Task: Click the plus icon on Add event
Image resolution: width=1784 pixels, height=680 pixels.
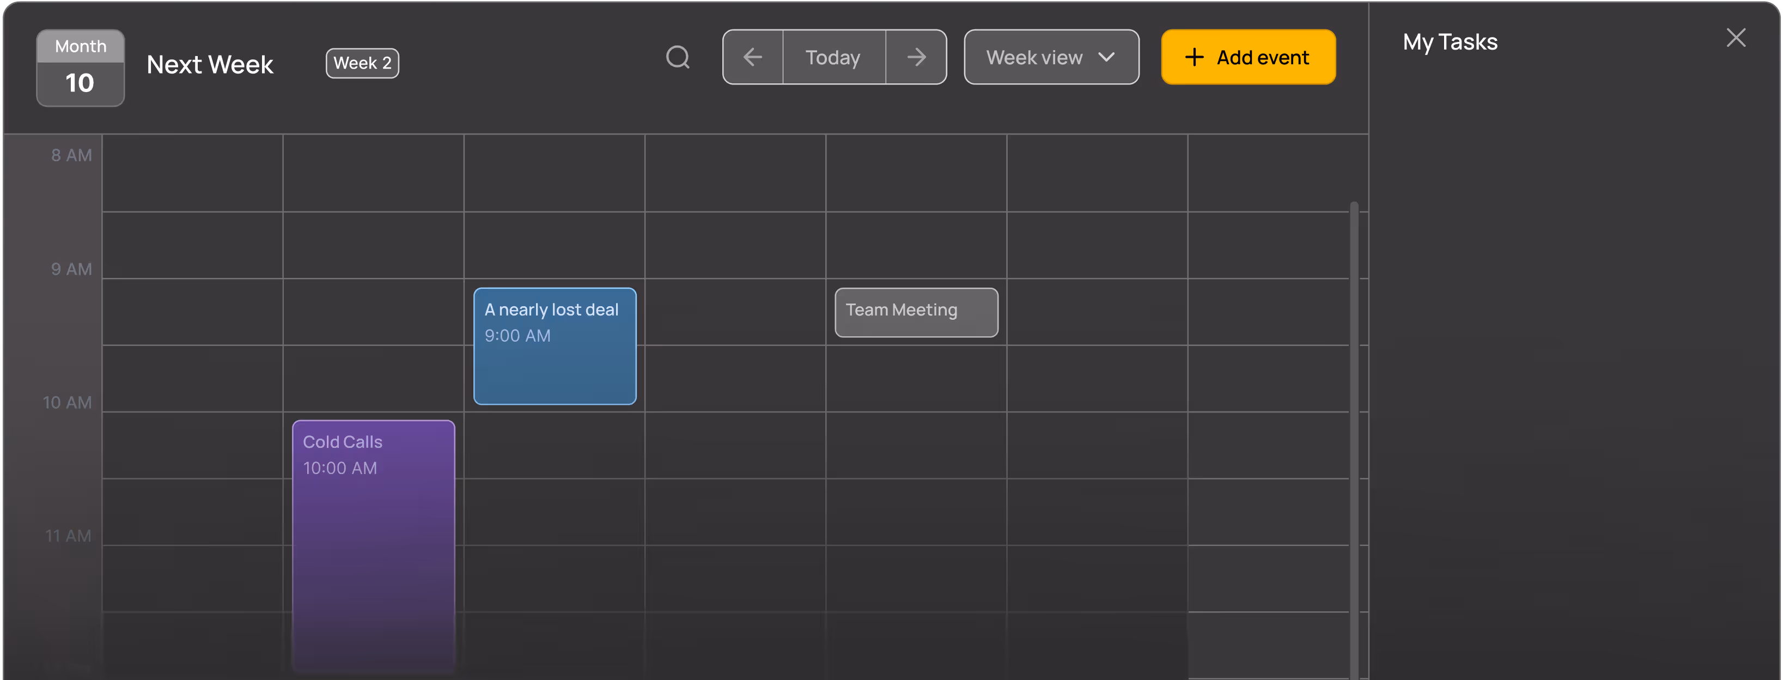Action: click(x=1194, y=57)
